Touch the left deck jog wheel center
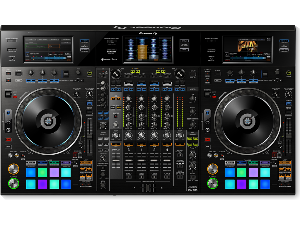The width and height of the screenshot is (300, 225). (48, 121)
